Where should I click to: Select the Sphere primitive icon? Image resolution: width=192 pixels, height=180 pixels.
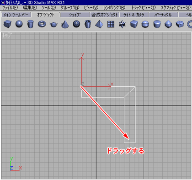19,24
